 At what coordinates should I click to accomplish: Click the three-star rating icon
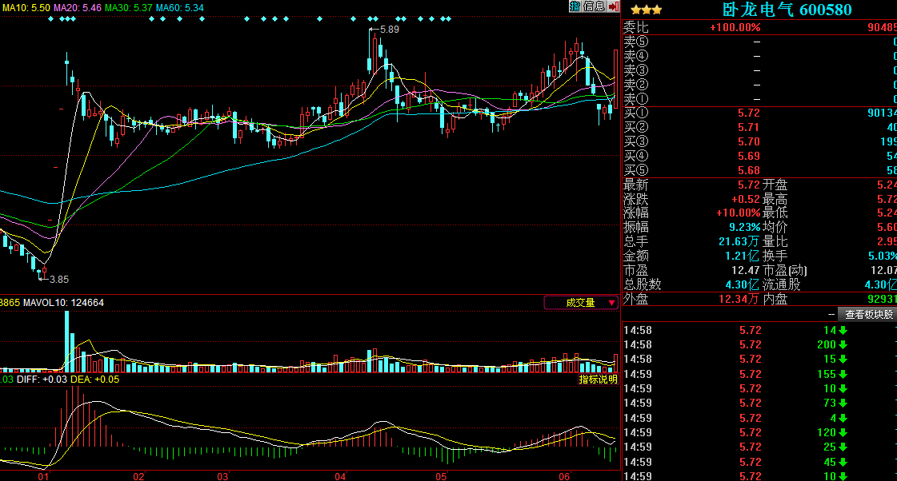(x=646, y=10)
